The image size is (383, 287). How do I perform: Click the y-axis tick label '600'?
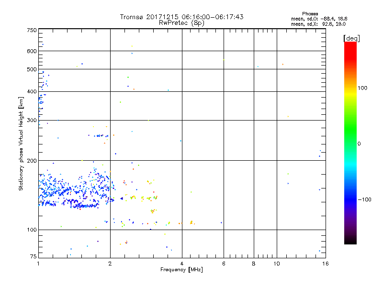pyautogui.click(x=32, y=51)
